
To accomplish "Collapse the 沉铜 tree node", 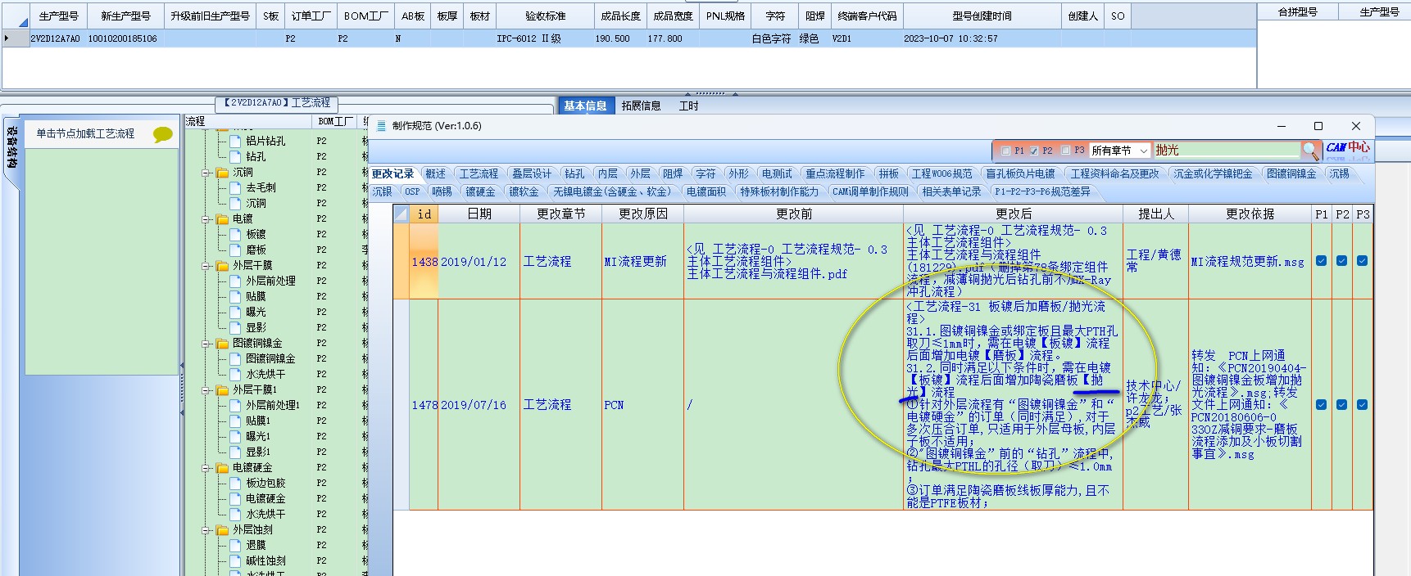I will (x=206, y=173).
